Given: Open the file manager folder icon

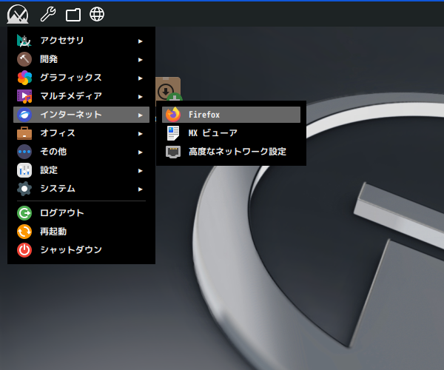Looking at the screenshot, I should [x=73, y=14].
